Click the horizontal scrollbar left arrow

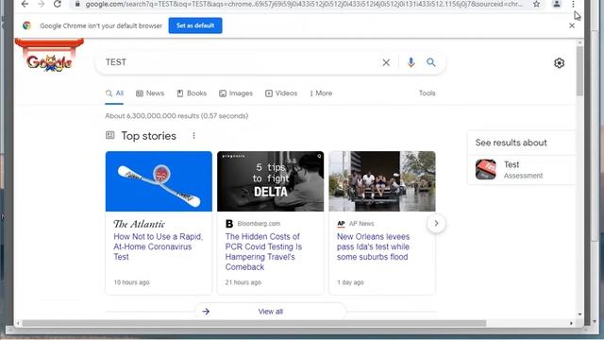(18, 323)
